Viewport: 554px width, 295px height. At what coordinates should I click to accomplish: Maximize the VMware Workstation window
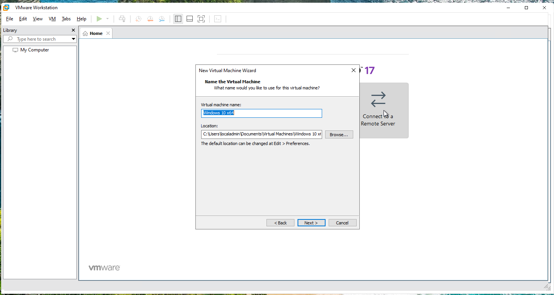[526, 8]
